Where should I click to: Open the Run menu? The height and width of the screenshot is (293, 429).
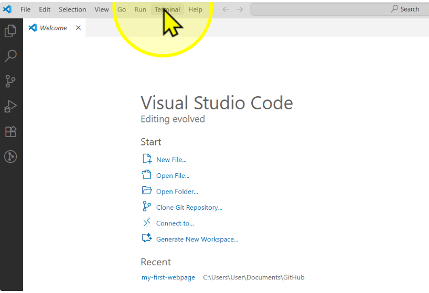(x=140, y=9)
